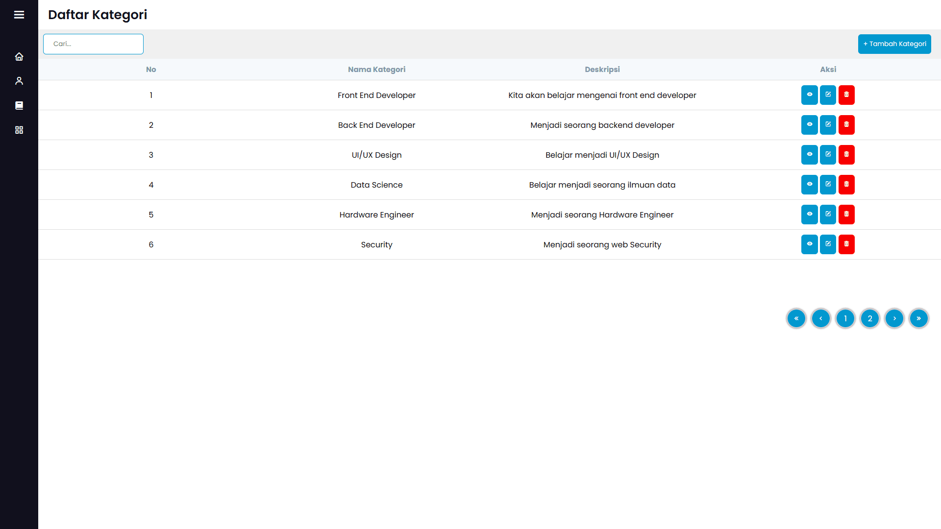View Hardware Engineer details via eye icon
Screen dimensions: 941x529
809,215
